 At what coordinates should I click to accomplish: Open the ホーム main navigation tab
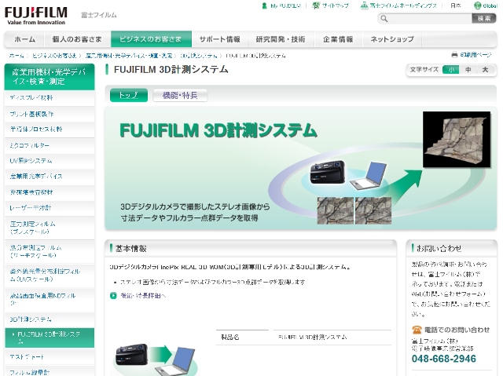[x=24, y=39]
